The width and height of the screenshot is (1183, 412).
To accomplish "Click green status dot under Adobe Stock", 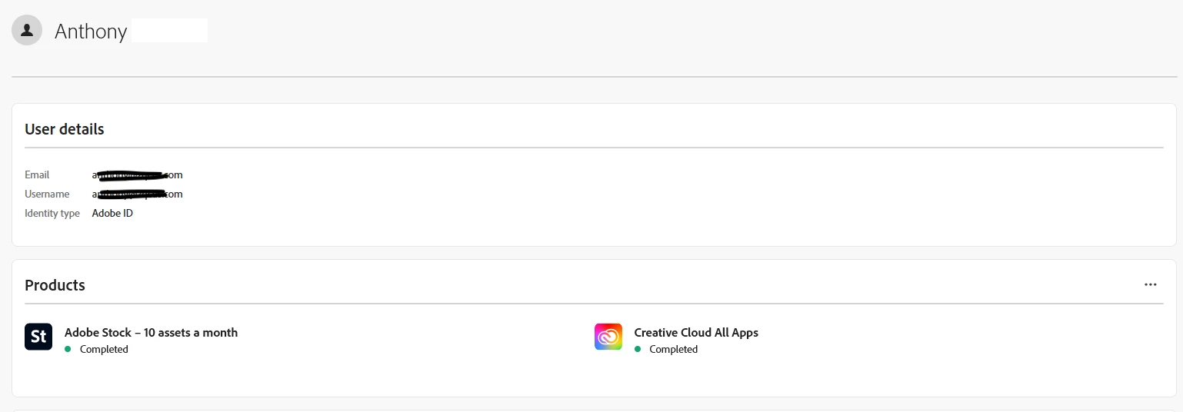I will (68, 349).
